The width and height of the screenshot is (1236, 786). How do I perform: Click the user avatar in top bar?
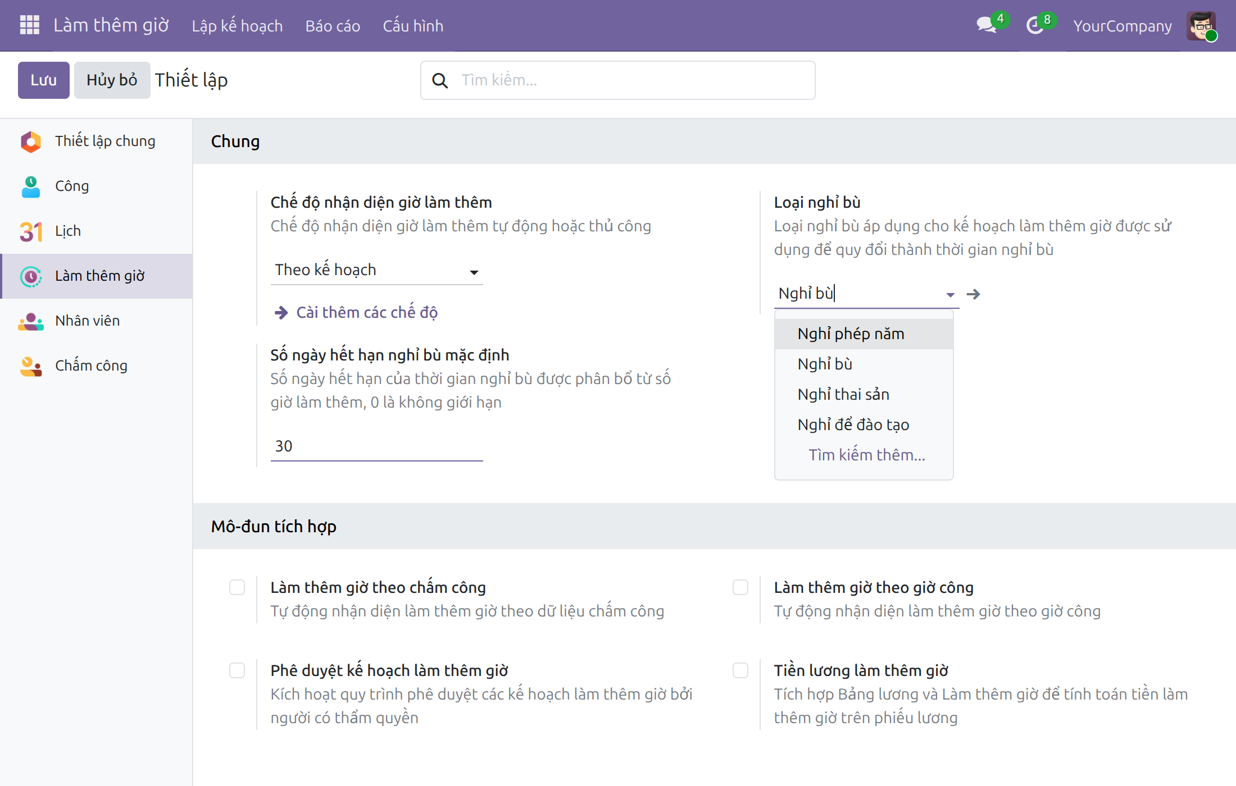point(1201,26)
